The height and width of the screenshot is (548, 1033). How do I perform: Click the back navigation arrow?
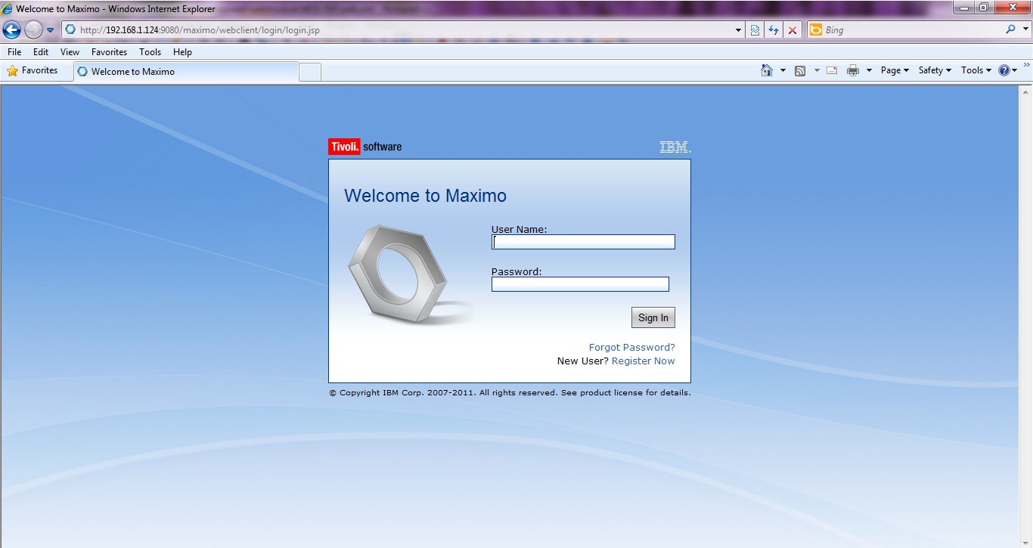(11, 29)
